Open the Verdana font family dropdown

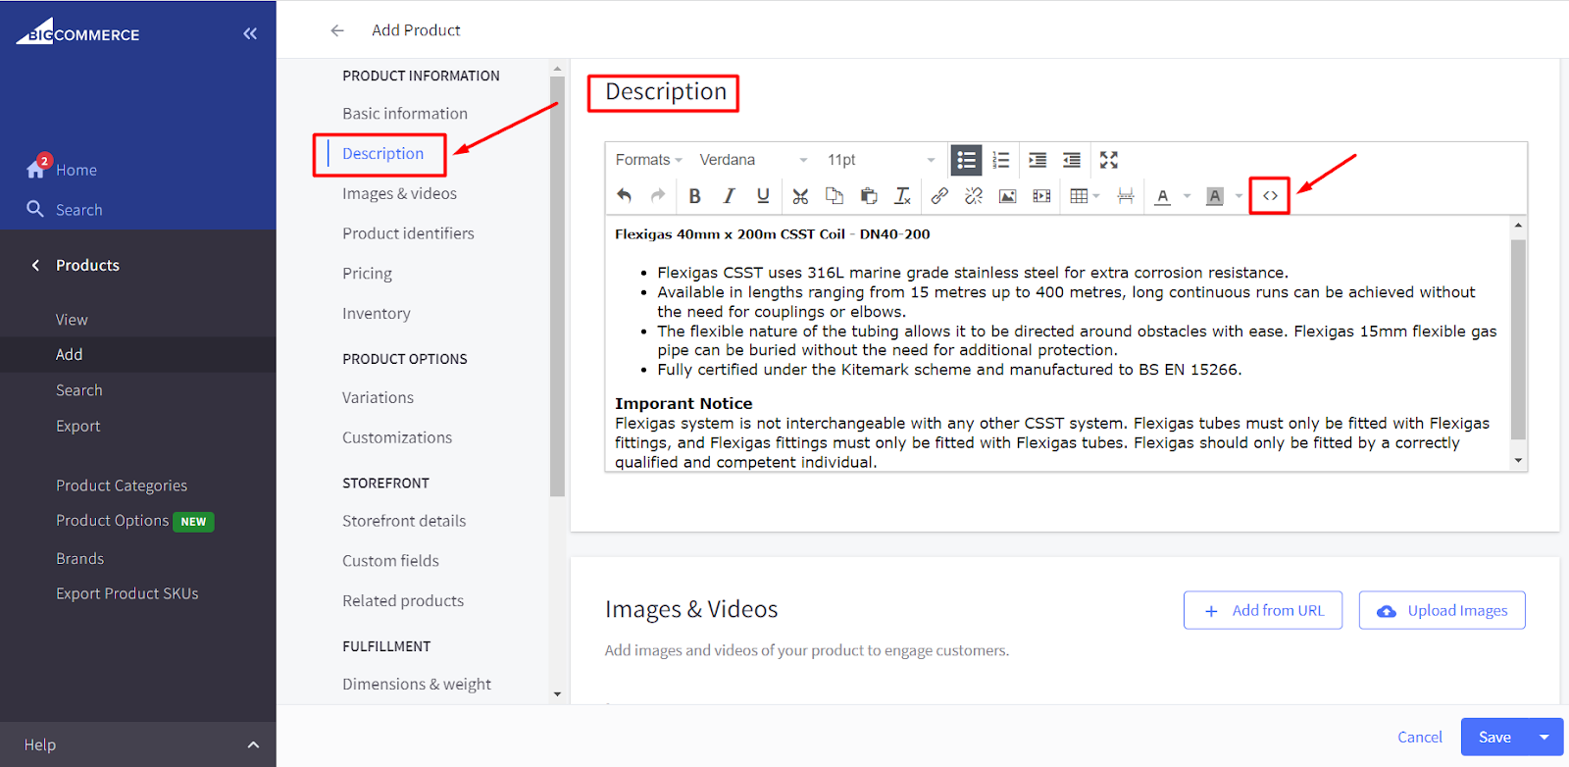[753, 160]
